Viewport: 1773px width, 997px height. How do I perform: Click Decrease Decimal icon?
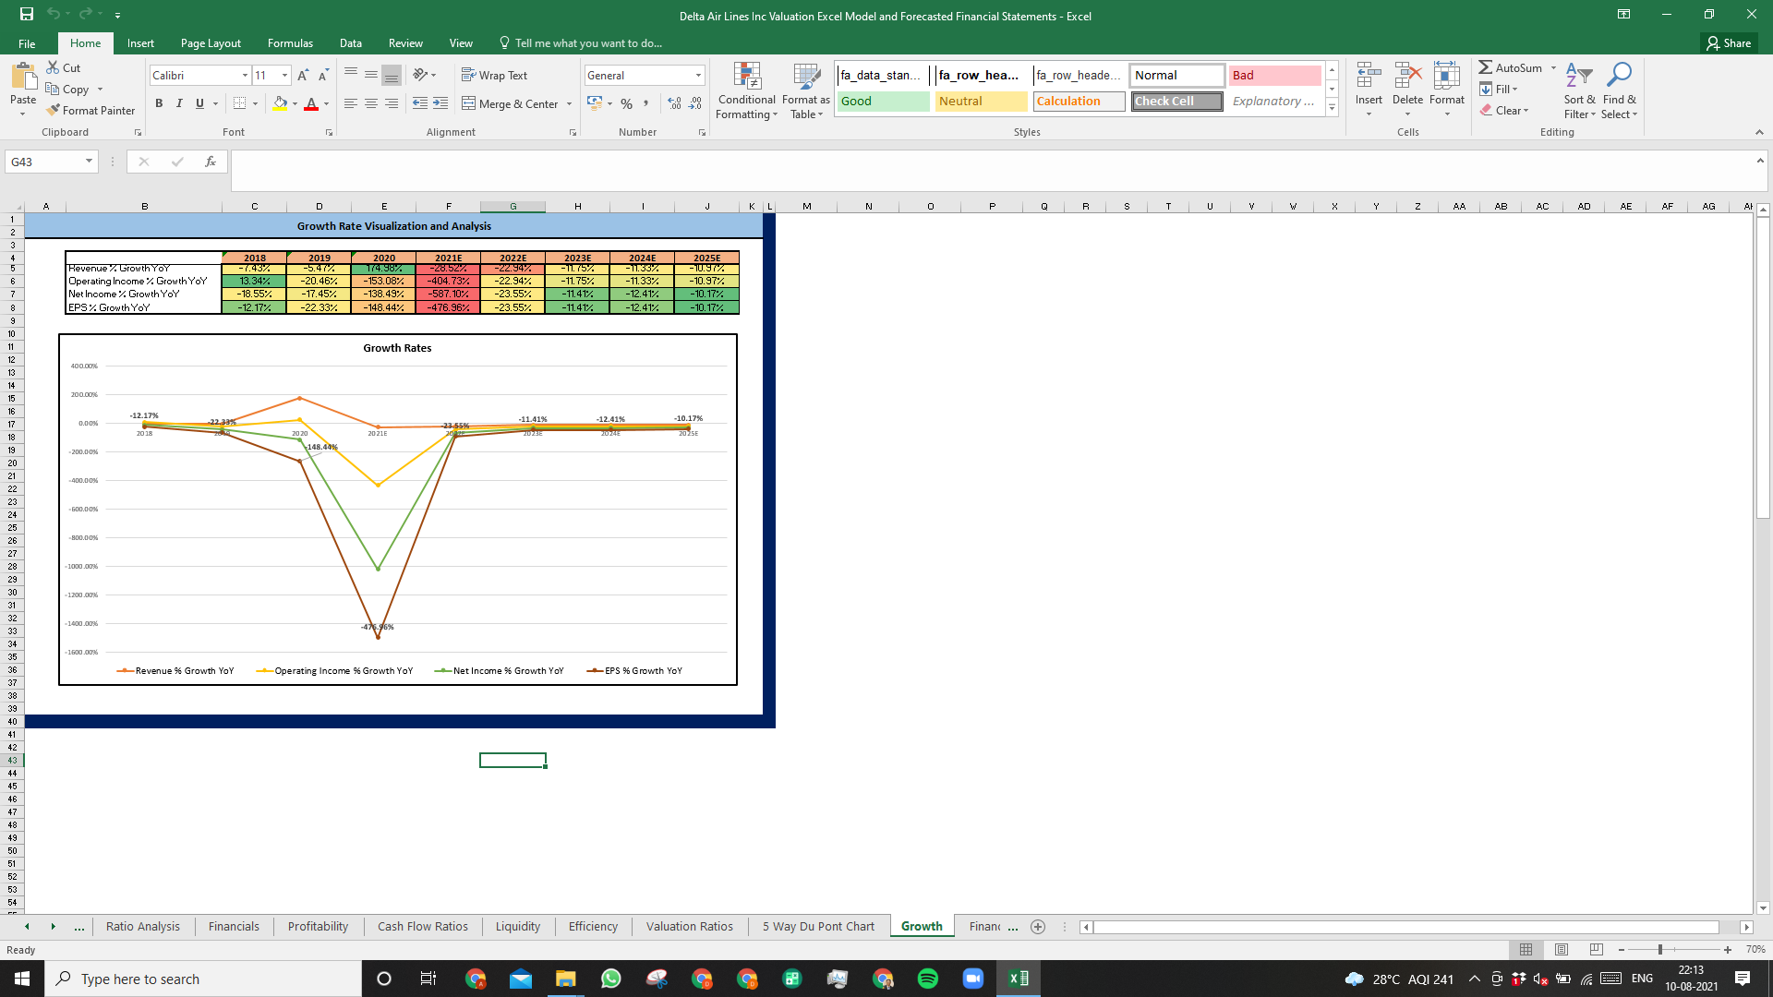(695, 103)
